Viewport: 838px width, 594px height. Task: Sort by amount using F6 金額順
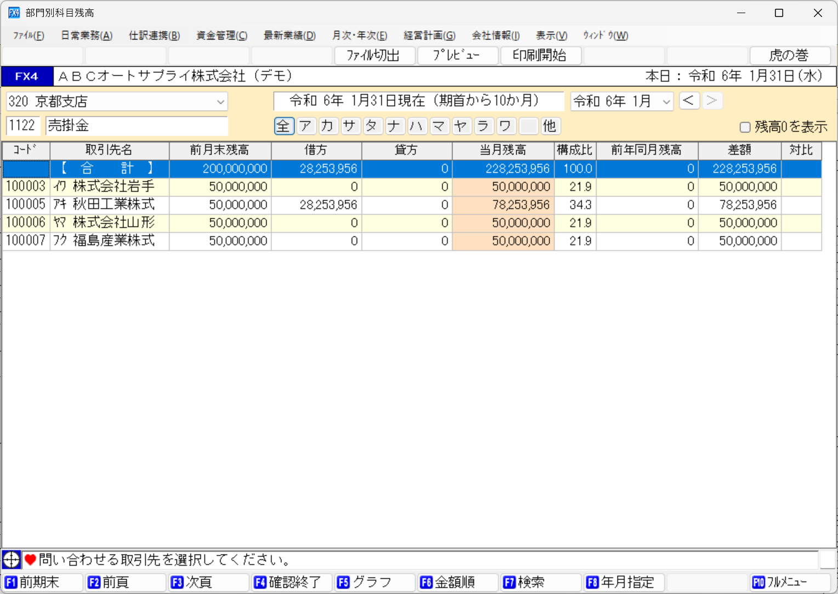click(x=457, y=582)
